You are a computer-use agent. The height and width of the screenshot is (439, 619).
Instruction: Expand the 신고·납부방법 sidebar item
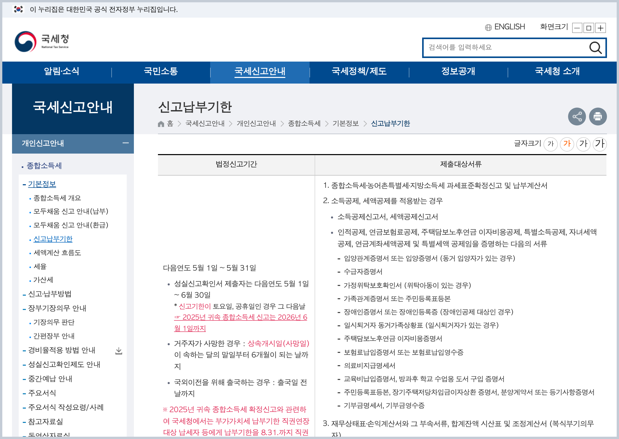tap(50, 294)
